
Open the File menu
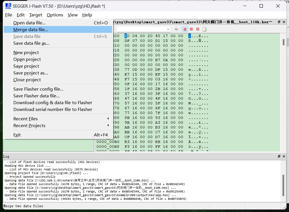9,15
